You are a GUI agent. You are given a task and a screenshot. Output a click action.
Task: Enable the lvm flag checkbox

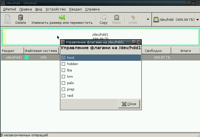click(x=63, y=76)
